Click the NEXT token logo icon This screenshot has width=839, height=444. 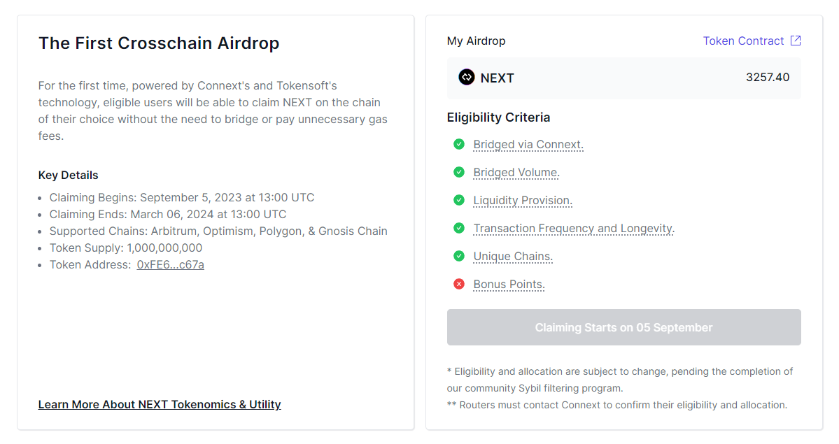pyautogui.click(x=467, y=78)
